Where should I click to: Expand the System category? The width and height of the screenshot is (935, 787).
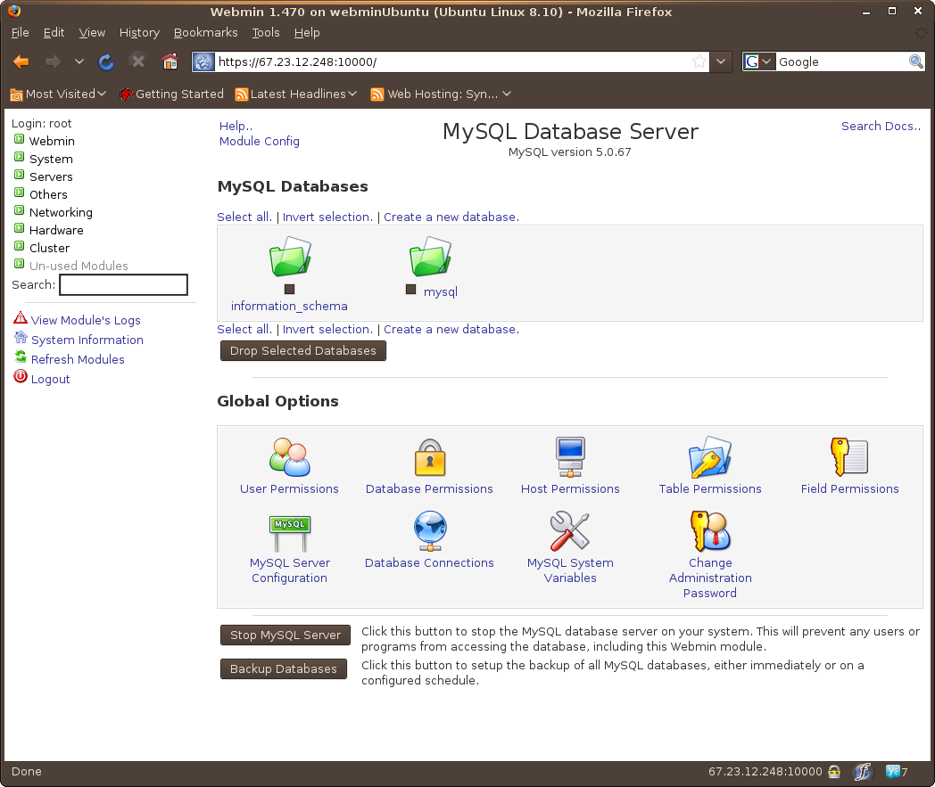pos(19,157)
